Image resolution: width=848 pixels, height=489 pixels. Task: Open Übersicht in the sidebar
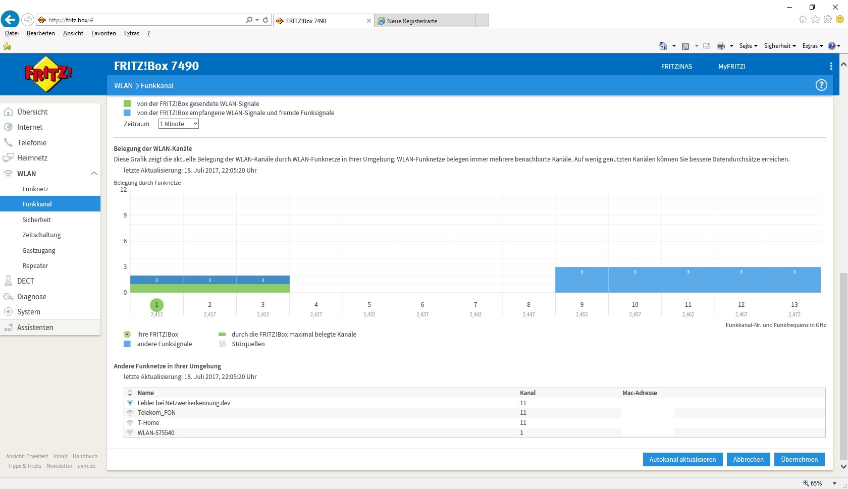coord(32,112)
